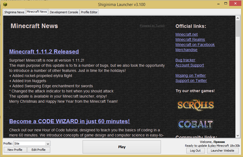Viewport: 243px width, 157px height.
Task: Open the Minecraft Realms link
Action: coord(190,39)
